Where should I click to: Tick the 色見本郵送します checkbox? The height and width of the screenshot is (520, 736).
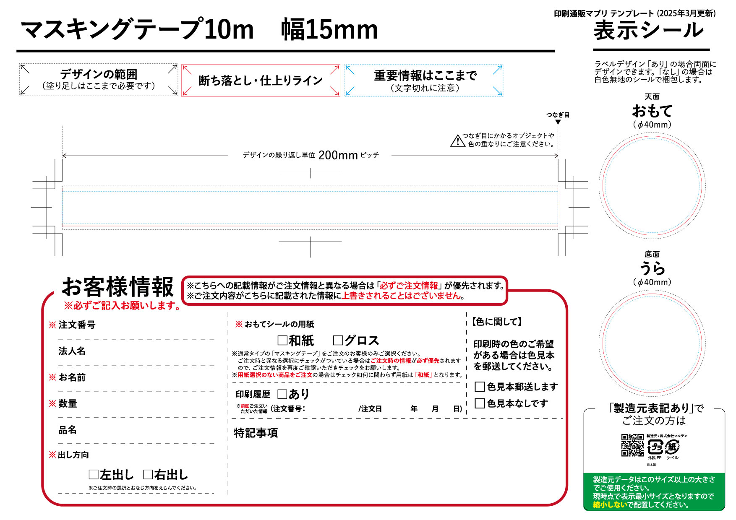click(480, 387)
